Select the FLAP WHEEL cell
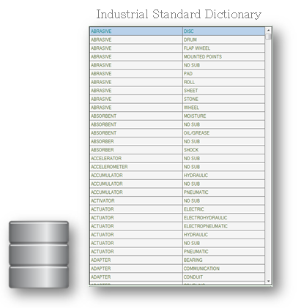The height and width of the screenshot is (308, 301). pos(223,48)
